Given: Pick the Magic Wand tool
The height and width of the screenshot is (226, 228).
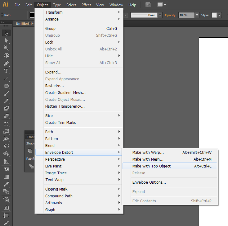Looking at the screenshot, I should pyautogui.click(x=6, y=48).
